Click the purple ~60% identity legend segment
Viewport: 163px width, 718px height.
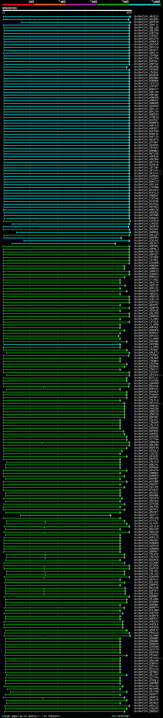[x=82, y=5]
